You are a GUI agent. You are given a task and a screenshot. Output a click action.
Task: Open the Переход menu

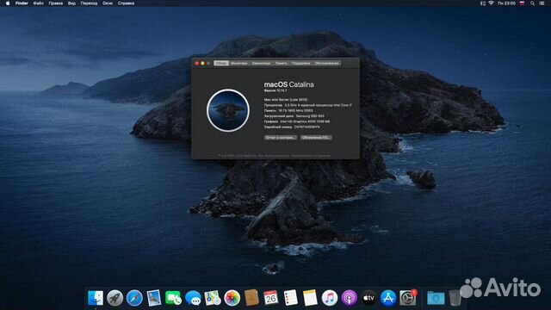(89, 3)
